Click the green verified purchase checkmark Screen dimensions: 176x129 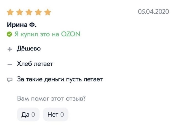(9, 34)
